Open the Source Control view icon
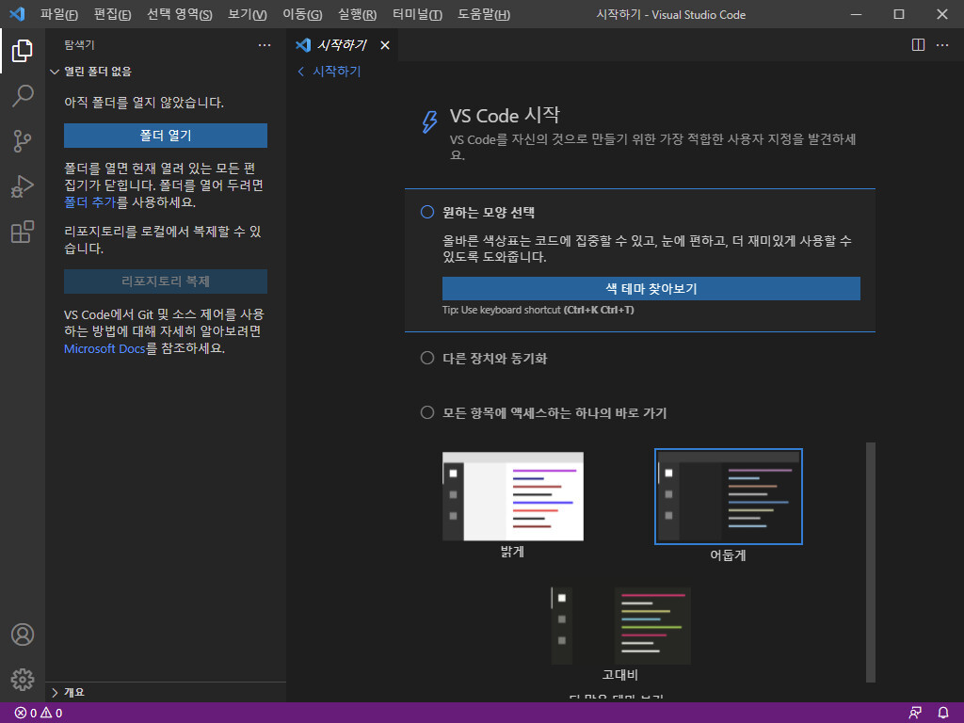 [23, 141]
